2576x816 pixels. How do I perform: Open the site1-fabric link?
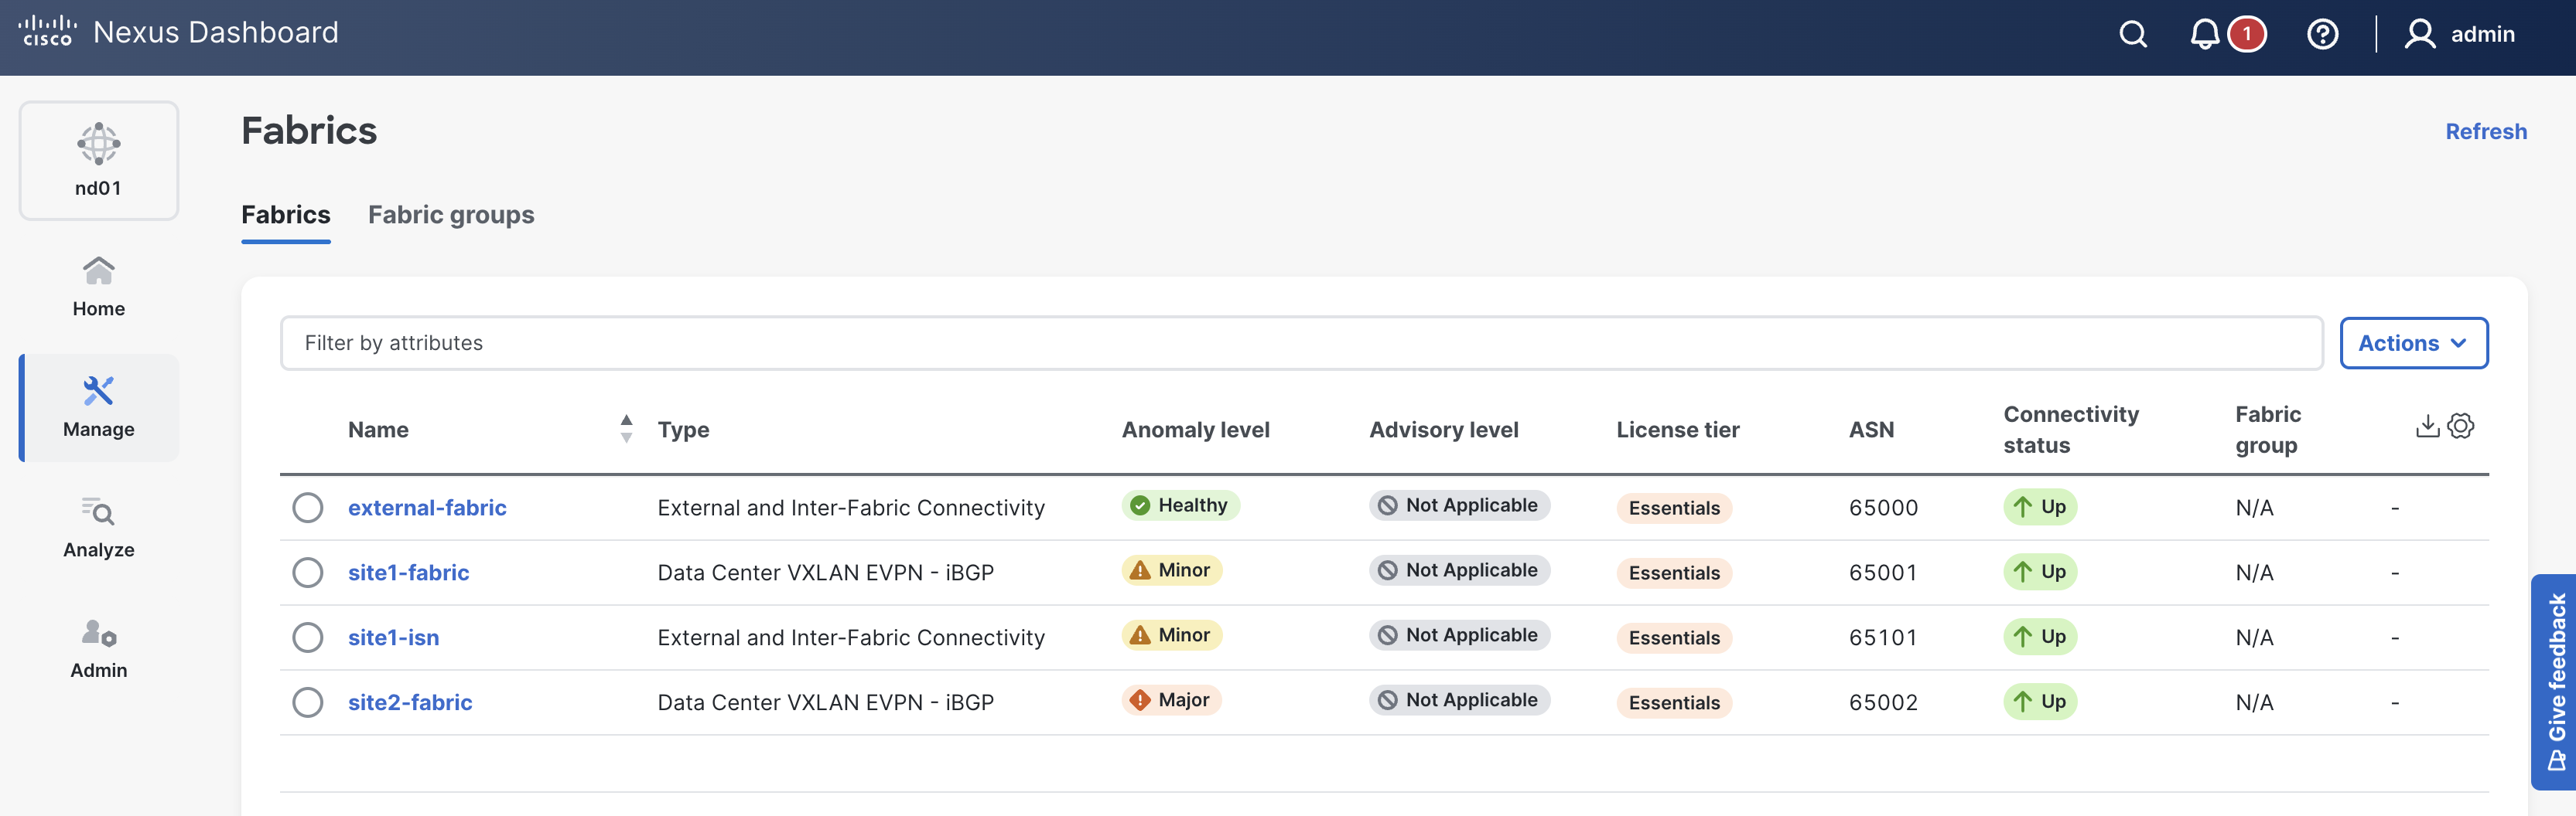(408, 573)
